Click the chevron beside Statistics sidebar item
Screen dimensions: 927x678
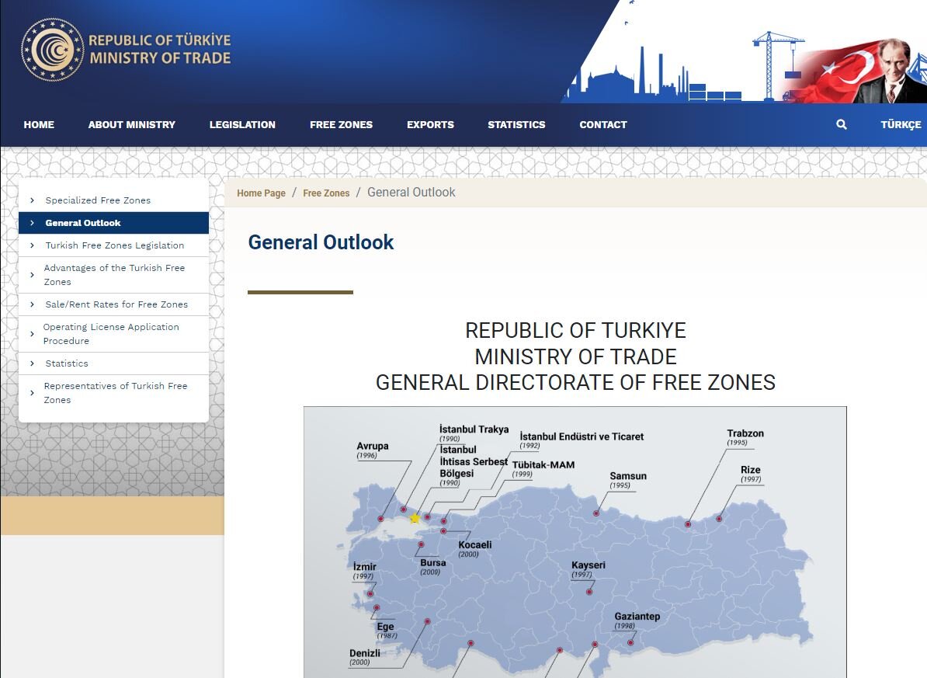click(32, 363)
